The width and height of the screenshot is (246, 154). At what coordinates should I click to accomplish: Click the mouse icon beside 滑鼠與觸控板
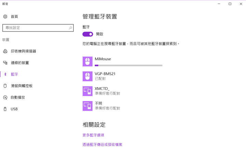point(5,86)
